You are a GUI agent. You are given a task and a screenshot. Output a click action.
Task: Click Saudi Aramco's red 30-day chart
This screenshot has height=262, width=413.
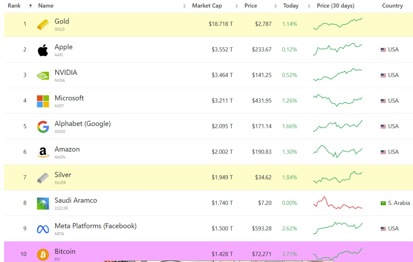pos(338,203)
